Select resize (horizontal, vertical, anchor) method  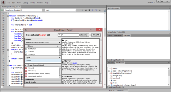pos(39,73)
